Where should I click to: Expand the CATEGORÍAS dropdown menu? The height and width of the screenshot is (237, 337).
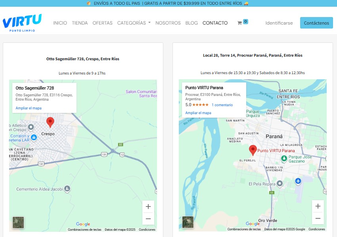(134, 23)
